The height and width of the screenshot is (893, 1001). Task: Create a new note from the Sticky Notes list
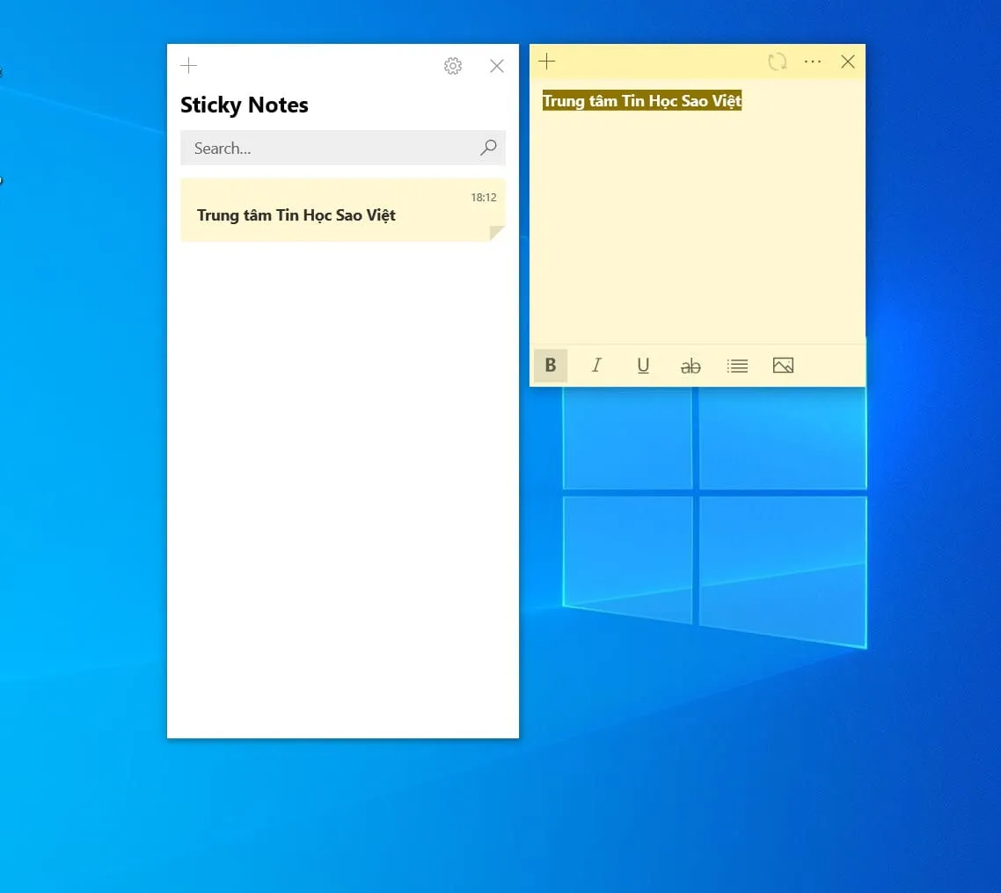click(x=188, y=66)
